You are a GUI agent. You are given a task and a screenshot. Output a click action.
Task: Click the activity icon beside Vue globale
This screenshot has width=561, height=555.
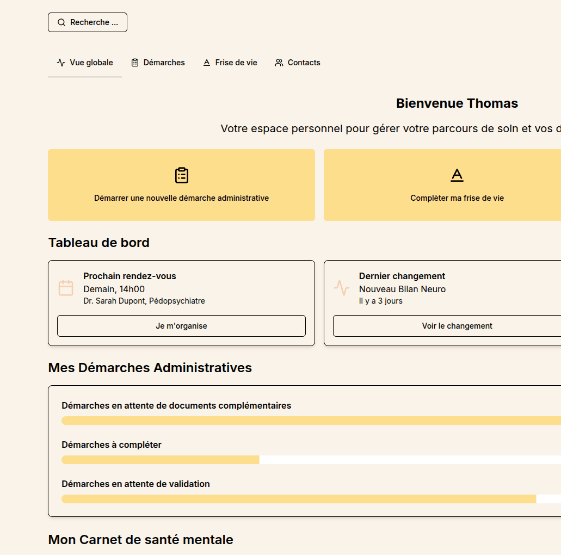61,63
